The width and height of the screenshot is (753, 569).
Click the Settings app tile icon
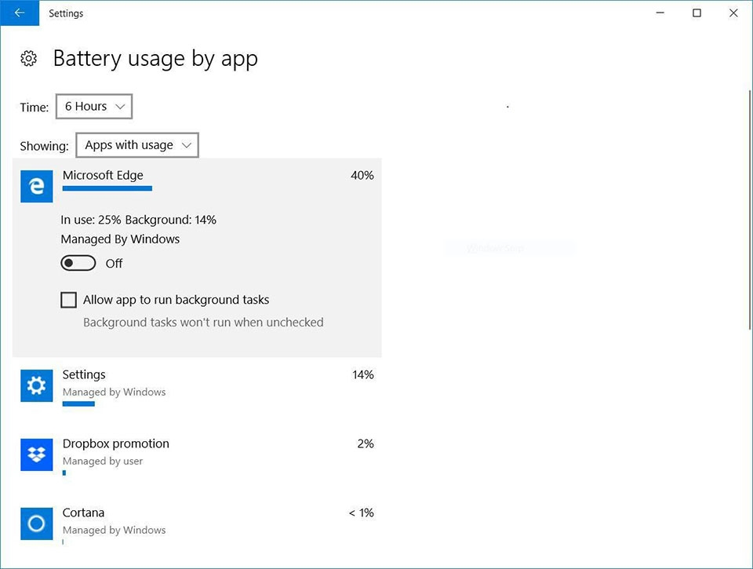coord(37,385)
